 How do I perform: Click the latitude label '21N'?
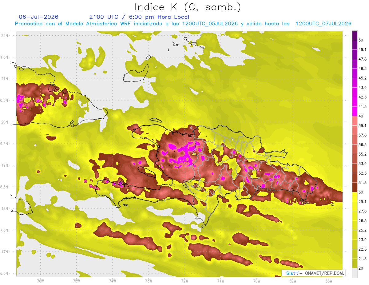(5, 79)
